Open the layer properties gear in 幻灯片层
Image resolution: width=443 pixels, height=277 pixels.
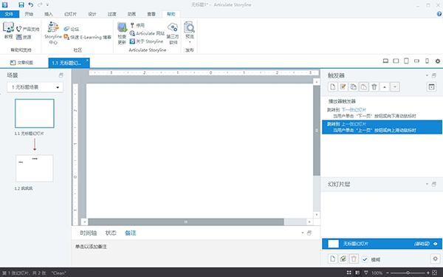pyautogui.click(x=435, y=259)
